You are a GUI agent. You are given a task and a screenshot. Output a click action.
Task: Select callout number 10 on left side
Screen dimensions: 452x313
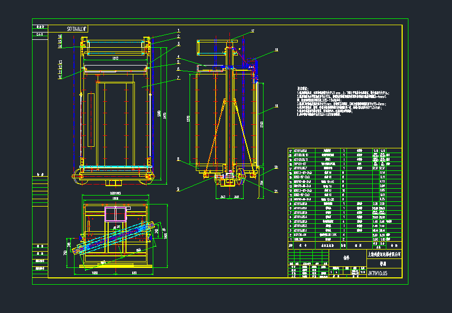click(x=60, y=77)
